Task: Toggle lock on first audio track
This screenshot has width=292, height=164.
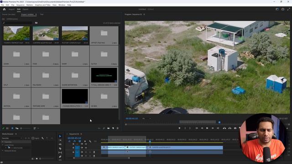Action: tap(73, 152)
